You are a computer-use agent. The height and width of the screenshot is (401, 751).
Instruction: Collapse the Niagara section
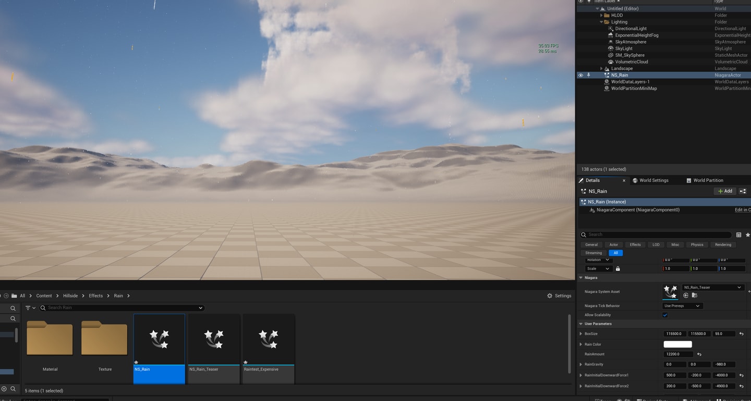581,278
